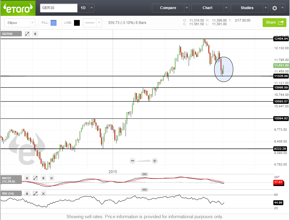Click the green Share button
Screen dimensions: 290x220
tap(275, 22)
